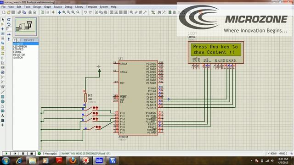Open the Firefox icon in the taskbar

(73, 160)
